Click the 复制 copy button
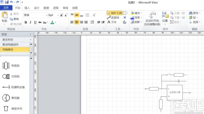Screen dimensions: 204x114 pyautogui.click(x=15, y=19)
